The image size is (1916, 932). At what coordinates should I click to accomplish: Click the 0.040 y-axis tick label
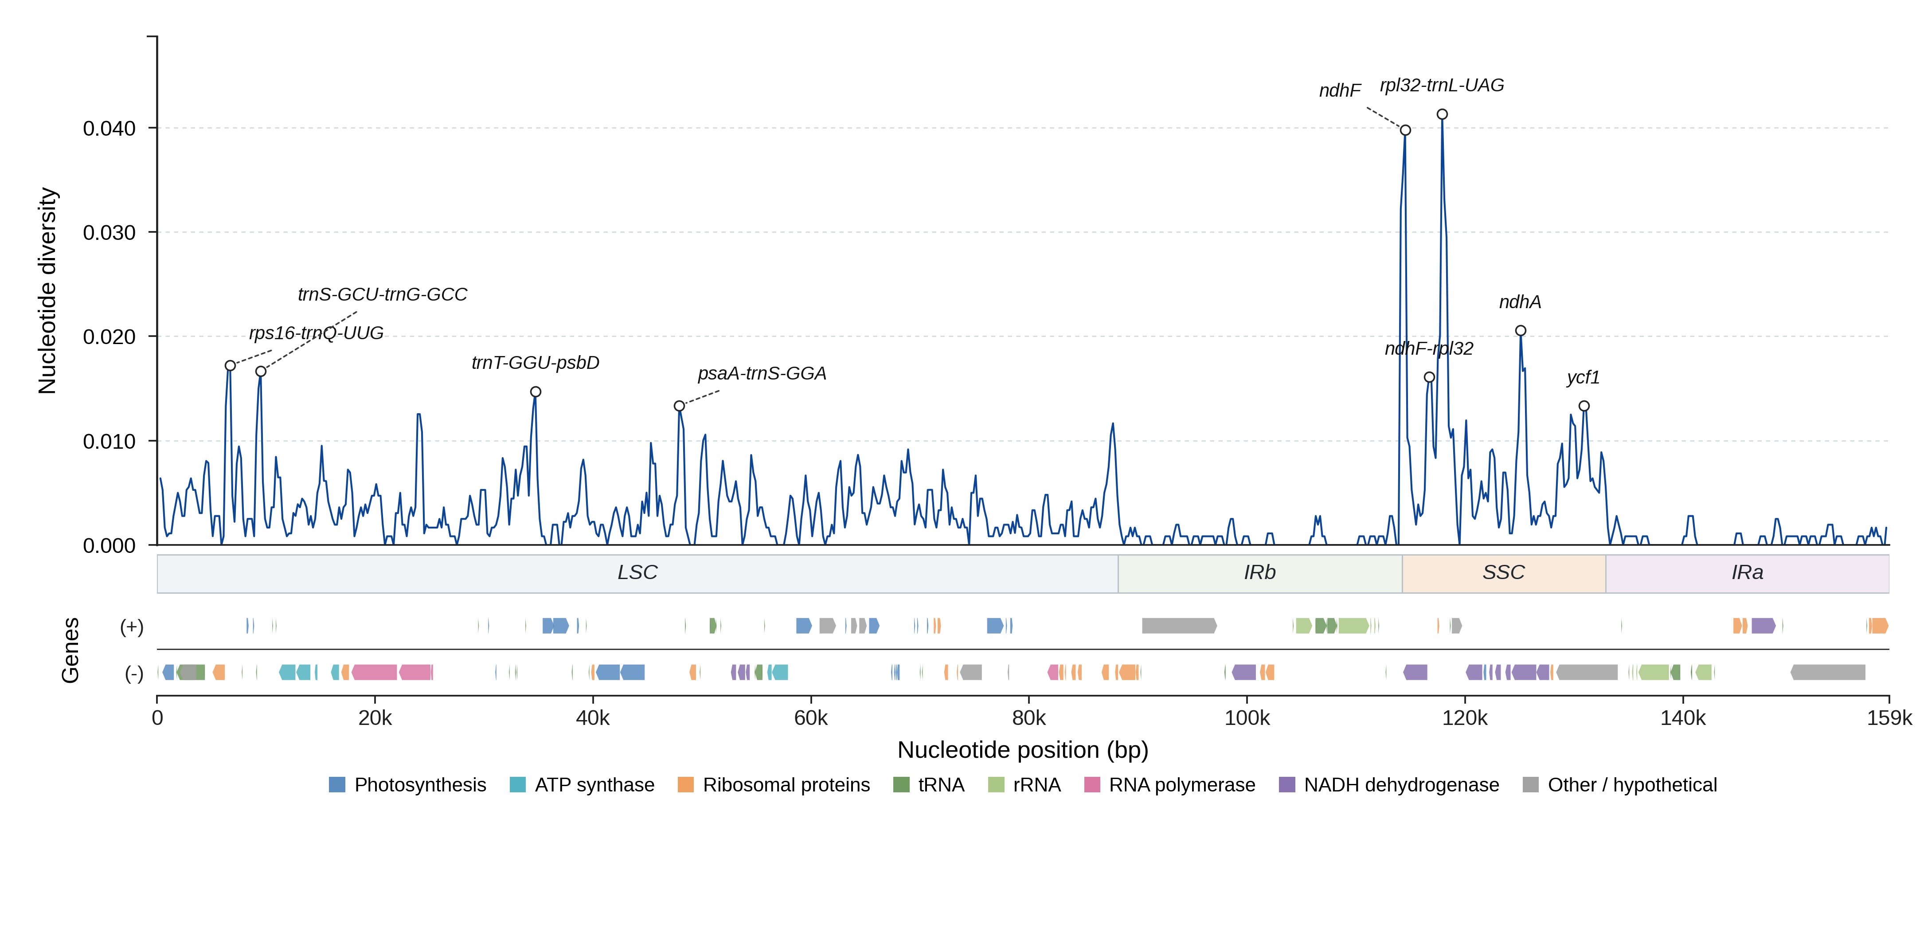coord(109,129)
